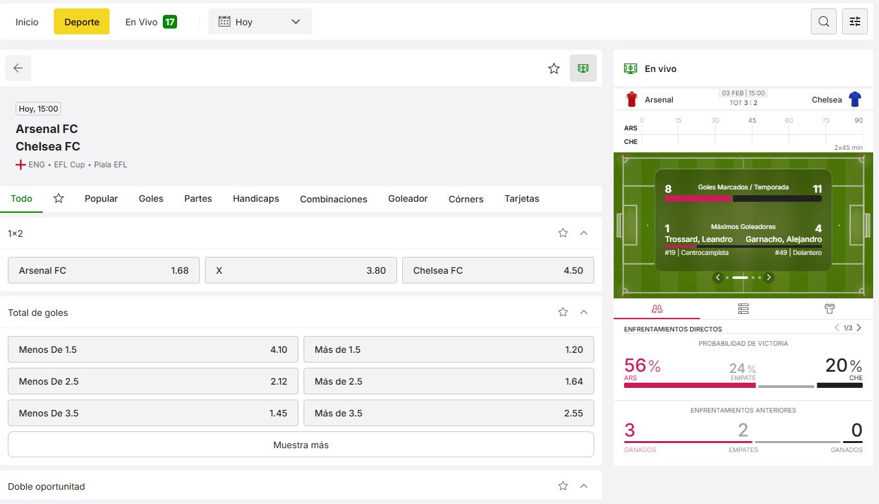Open the standings table tab icon
879x504 pixels.
(743, 309)
